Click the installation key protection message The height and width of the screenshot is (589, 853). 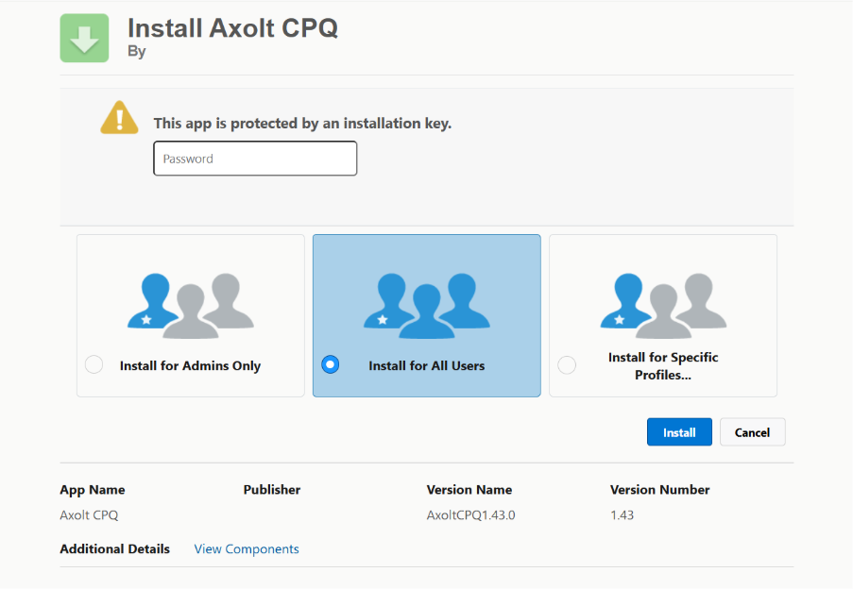coord(302,124)
